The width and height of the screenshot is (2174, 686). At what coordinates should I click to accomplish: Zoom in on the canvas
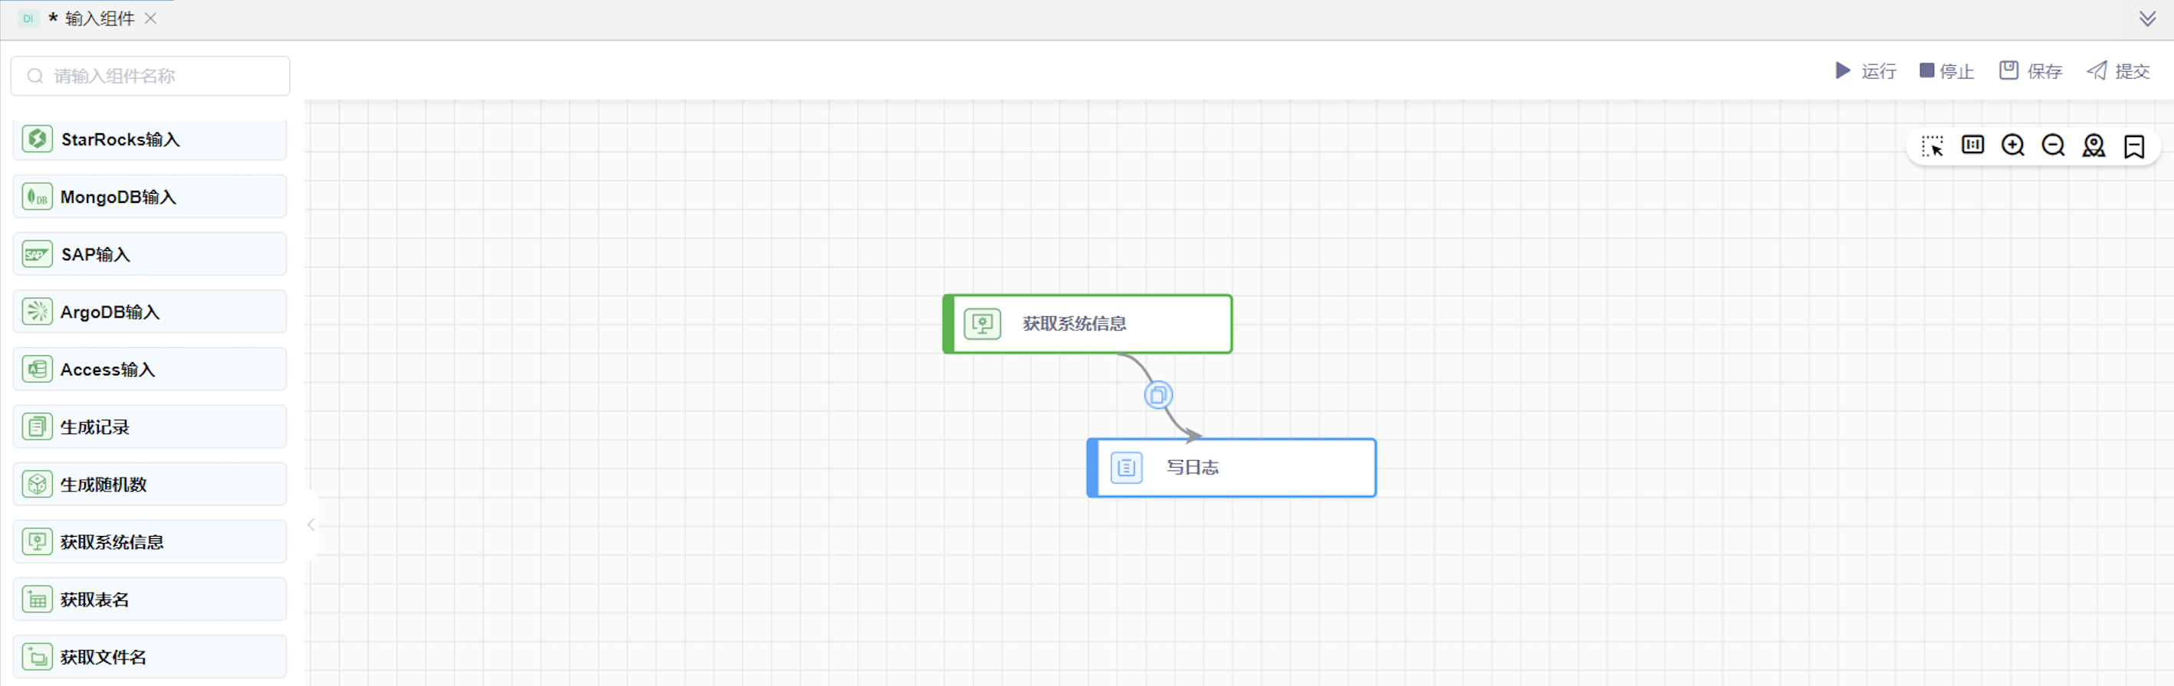click(2013, 145)
